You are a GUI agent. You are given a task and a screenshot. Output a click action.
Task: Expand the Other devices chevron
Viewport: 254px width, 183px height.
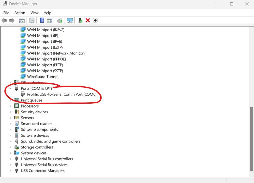click(10, 82)
